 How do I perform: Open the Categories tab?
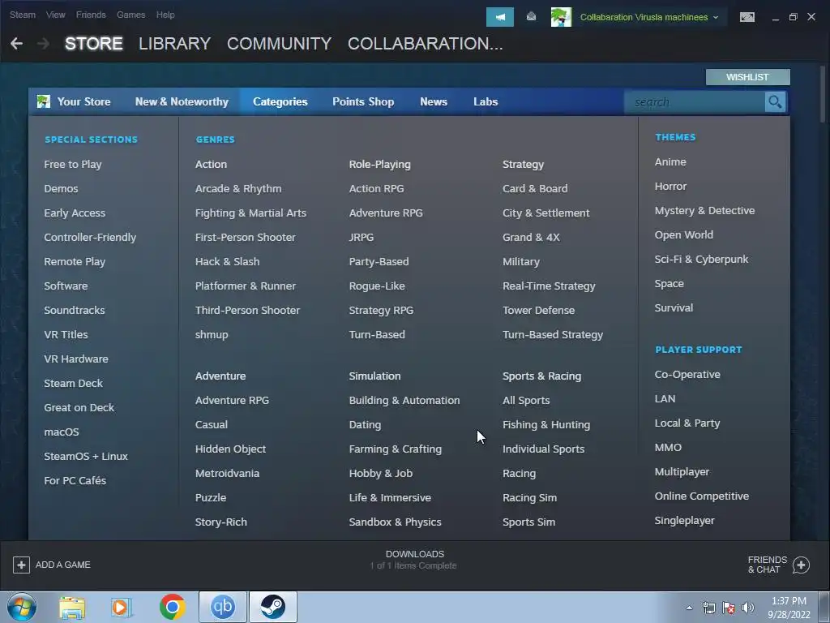click(x=280, y=101)
